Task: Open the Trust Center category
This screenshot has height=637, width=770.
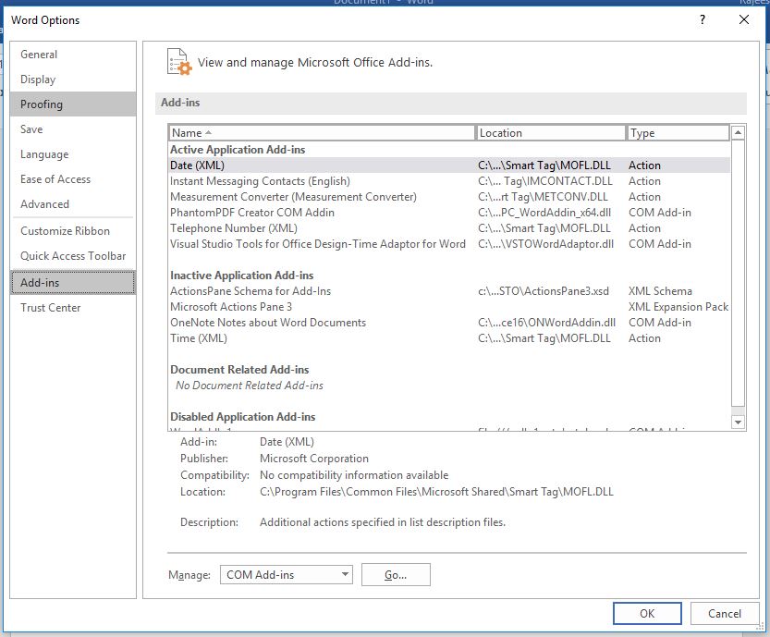Action: click(x=51, y=308)
